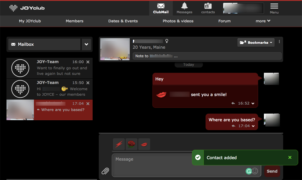Image resolution: width=302 pixels, height=180 pixels.
Task: Send a lightning bolt flash
Action: (x=119, y=144)
